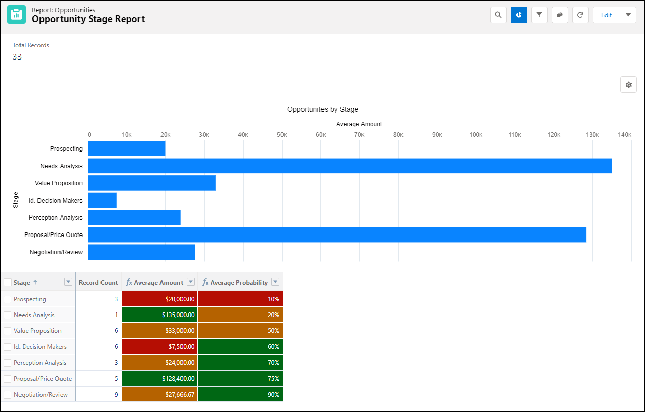Viewport: 645px width, 412px height.
Task: Check the Negotiation/Review row checkbox
Action: pyautogui.click(x=7, y=395)
